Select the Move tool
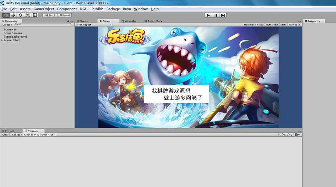Screen dimensions: 336x187 pyautogui.click(x=13, y=15)
